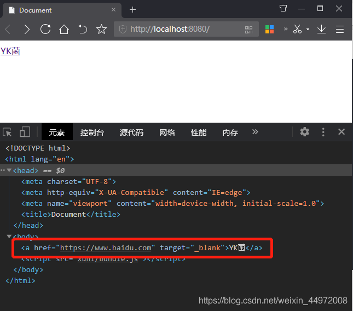Toggle the device emulation toolbar
The width and height of the screenshot is (353, 311).
click(x=25, y=132)
